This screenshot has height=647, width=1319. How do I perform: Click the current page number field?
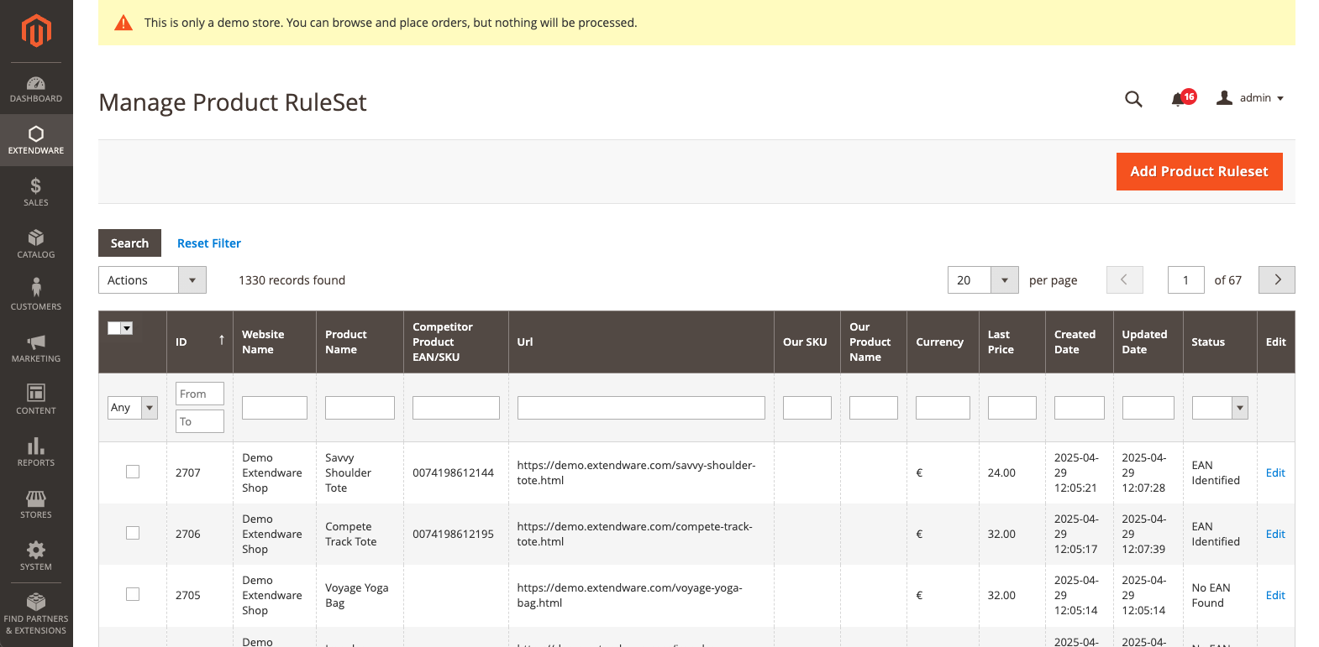point(1186,280)
